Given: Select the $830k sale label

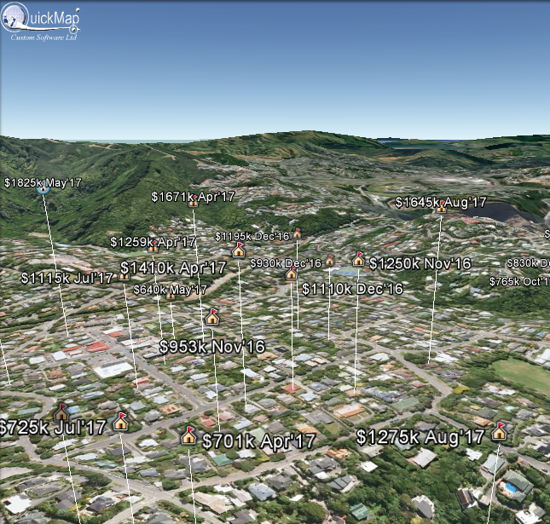Looking at the screenshot, I should pyautogui.click(x=527, y=263).
